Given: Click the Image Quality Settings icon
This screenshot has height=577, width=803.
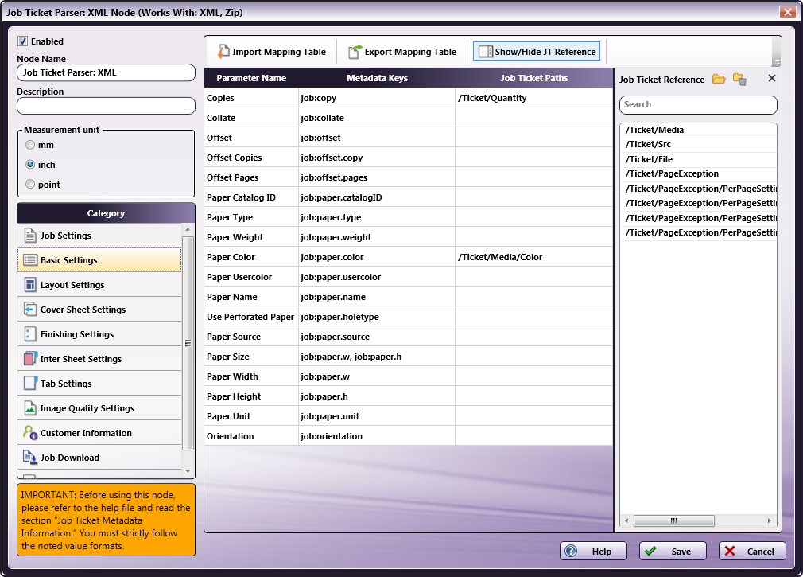Looking at the screenshot, I should [x=30, y=408].
